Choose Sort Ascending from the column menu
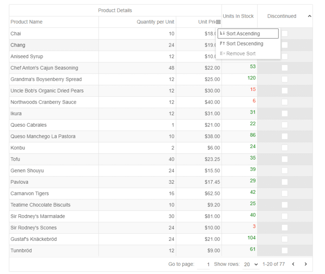 [243, 34]
